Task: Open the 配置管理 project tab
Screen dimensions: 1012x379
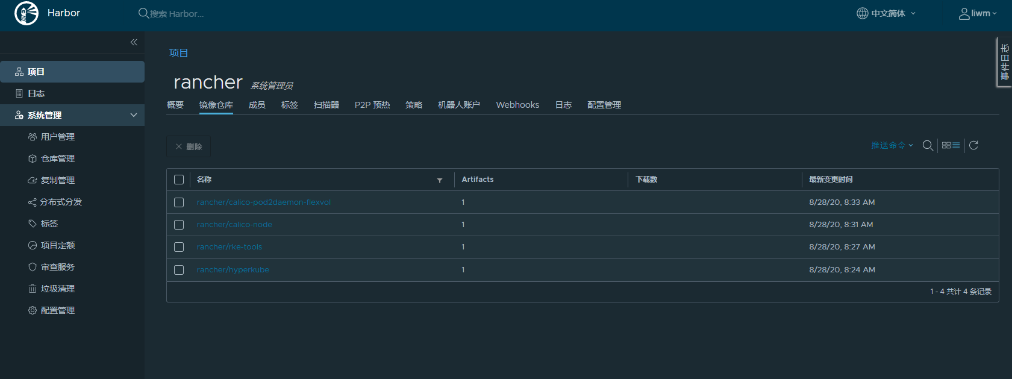Action: pos(604,105)
